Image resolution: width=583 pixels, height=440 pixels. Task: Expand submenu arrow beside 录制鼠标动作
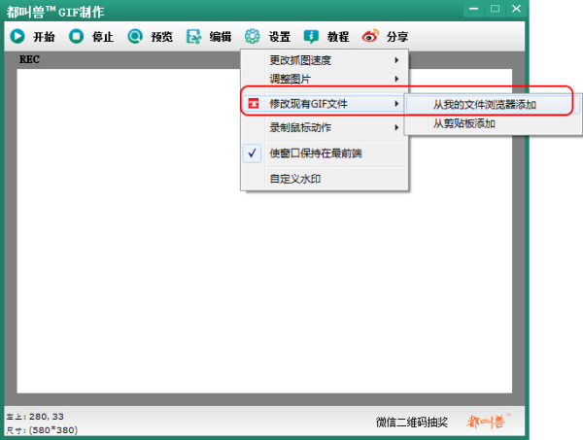coord(396,127)
